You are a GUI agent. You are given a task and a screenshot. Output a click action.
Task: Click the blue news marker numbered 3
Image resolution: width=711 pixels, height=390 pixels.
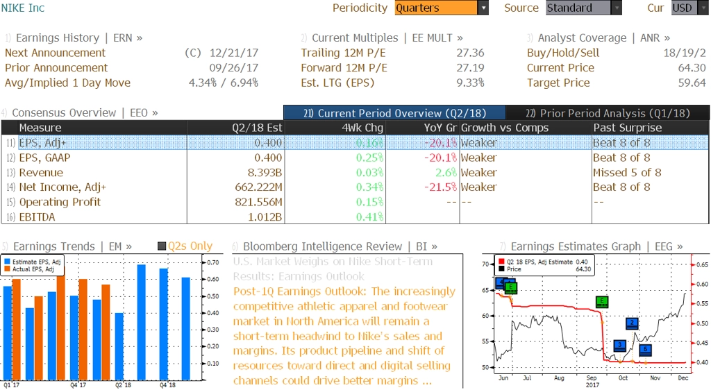[619, 346]
